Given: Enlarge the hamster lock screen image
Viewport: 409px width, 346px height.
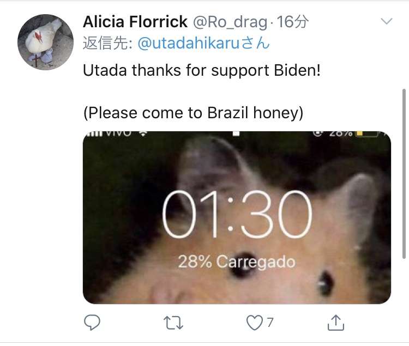Looking at the screenshot, I should tap(237, 217).
